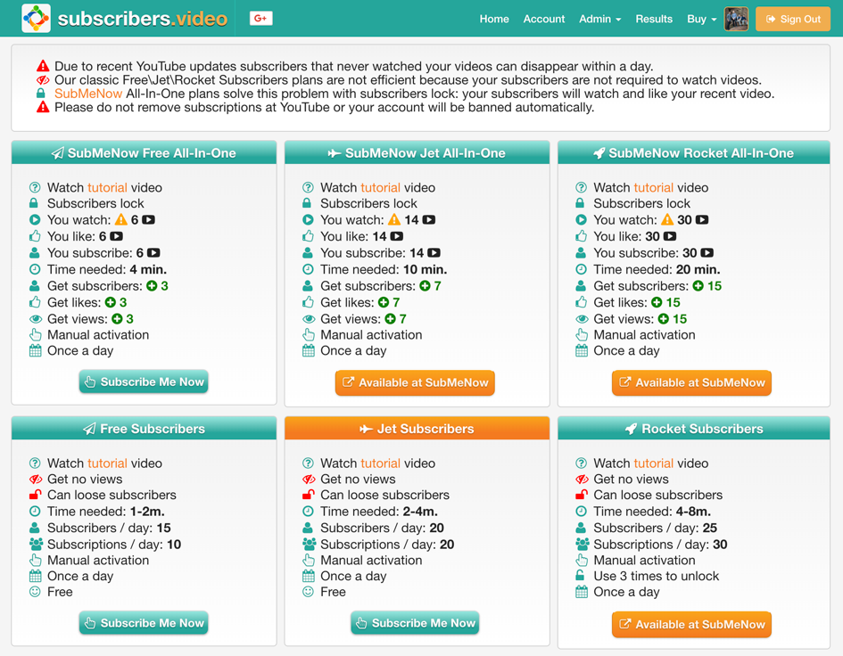Image resolution: width=843 pixels, height=656 pixels.
Task: Click the Sign Out button
Action: coord(793,19)
